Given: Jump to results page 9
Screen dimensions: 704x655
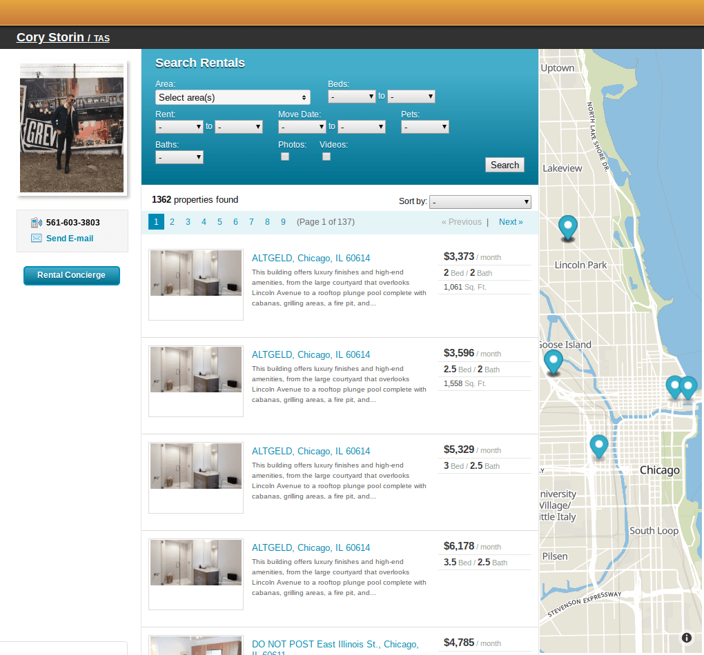Looking at the screenshot, I should point(283,222).
